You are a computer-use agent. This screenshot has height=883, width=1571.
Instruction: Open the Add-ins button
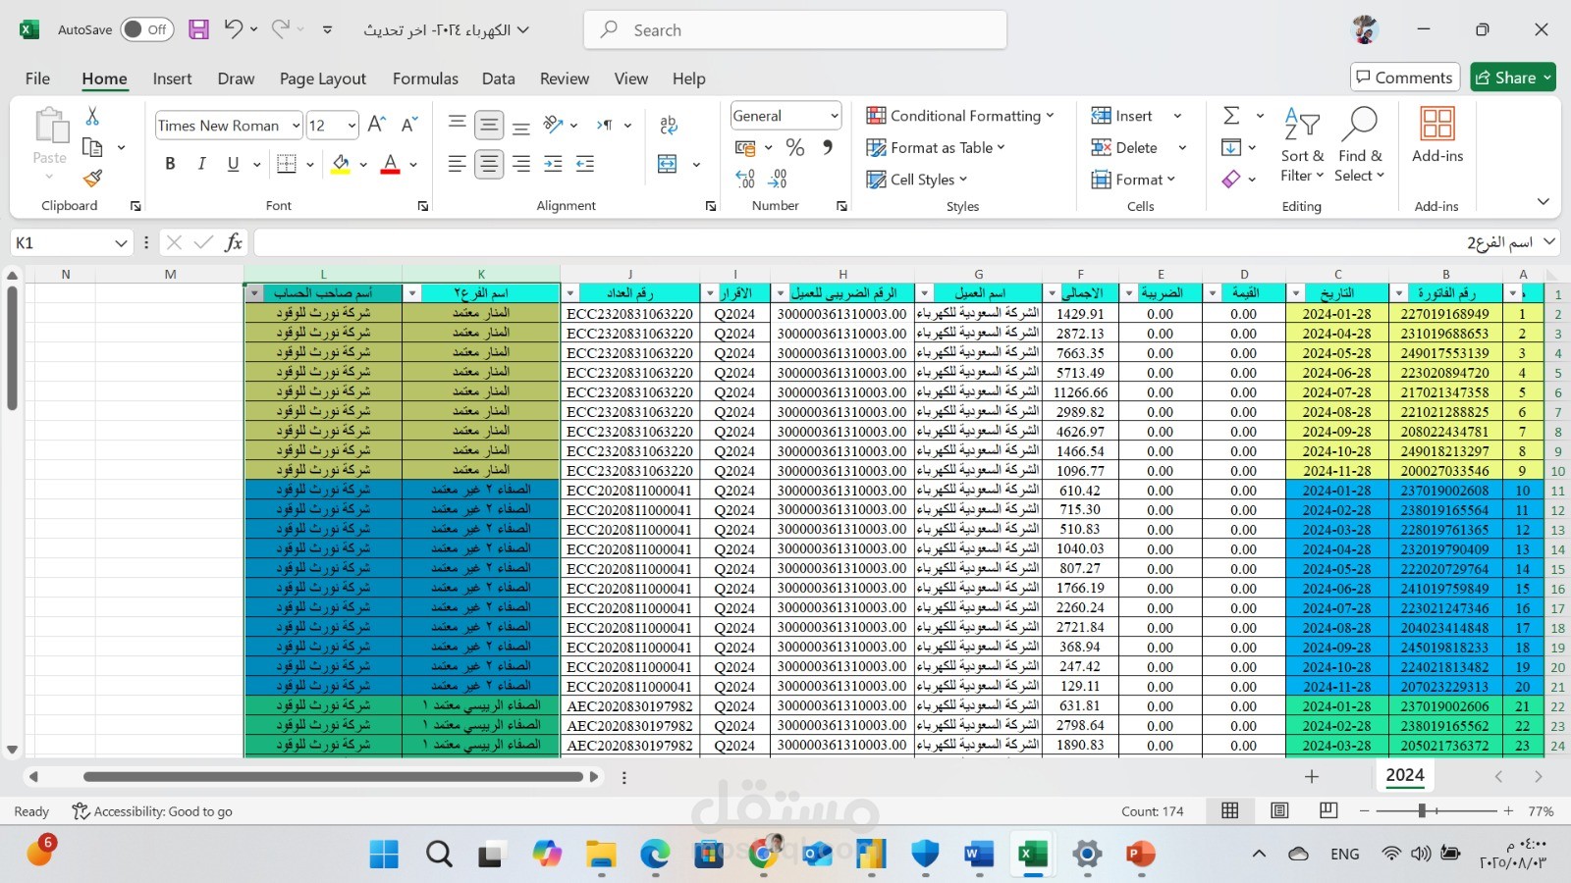1437,134
